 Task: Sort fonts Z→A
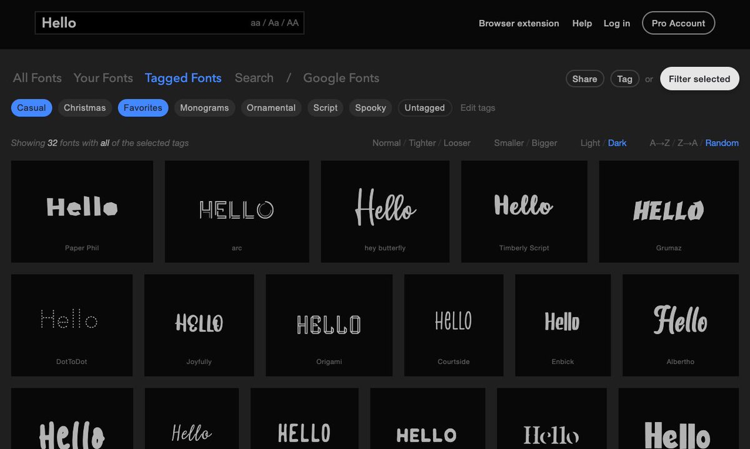pos(687,143)
